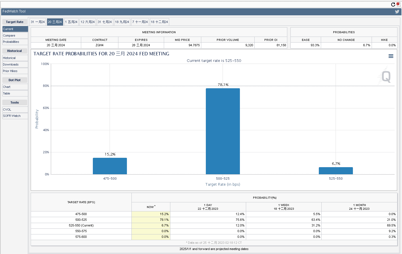Click the 525-550 (Current) row label
This screenshot has height=254, width=402.
click(x=81, y=225)
